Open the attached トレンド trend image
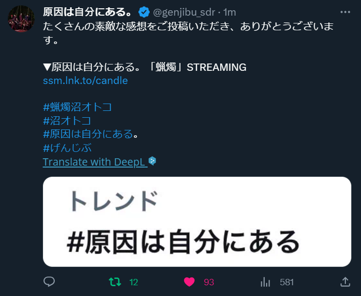361x296 pixels. (x=197, y=222)
